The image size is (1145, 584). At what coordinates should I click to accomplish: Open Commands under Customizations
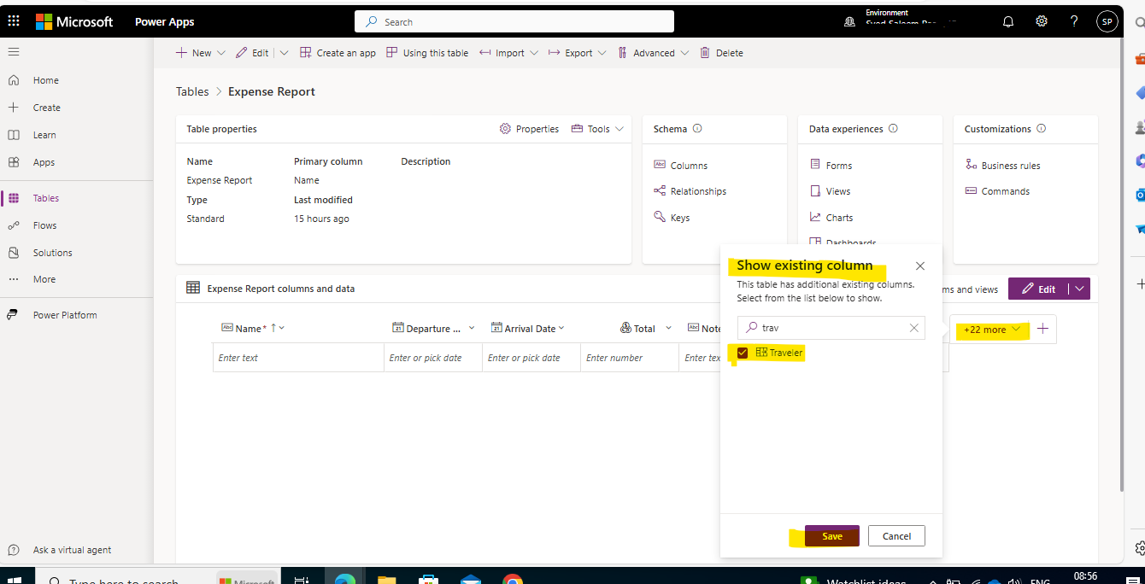[997, 191]
